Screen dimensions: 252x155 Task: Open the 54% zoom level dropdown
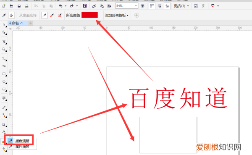[136, 6]
